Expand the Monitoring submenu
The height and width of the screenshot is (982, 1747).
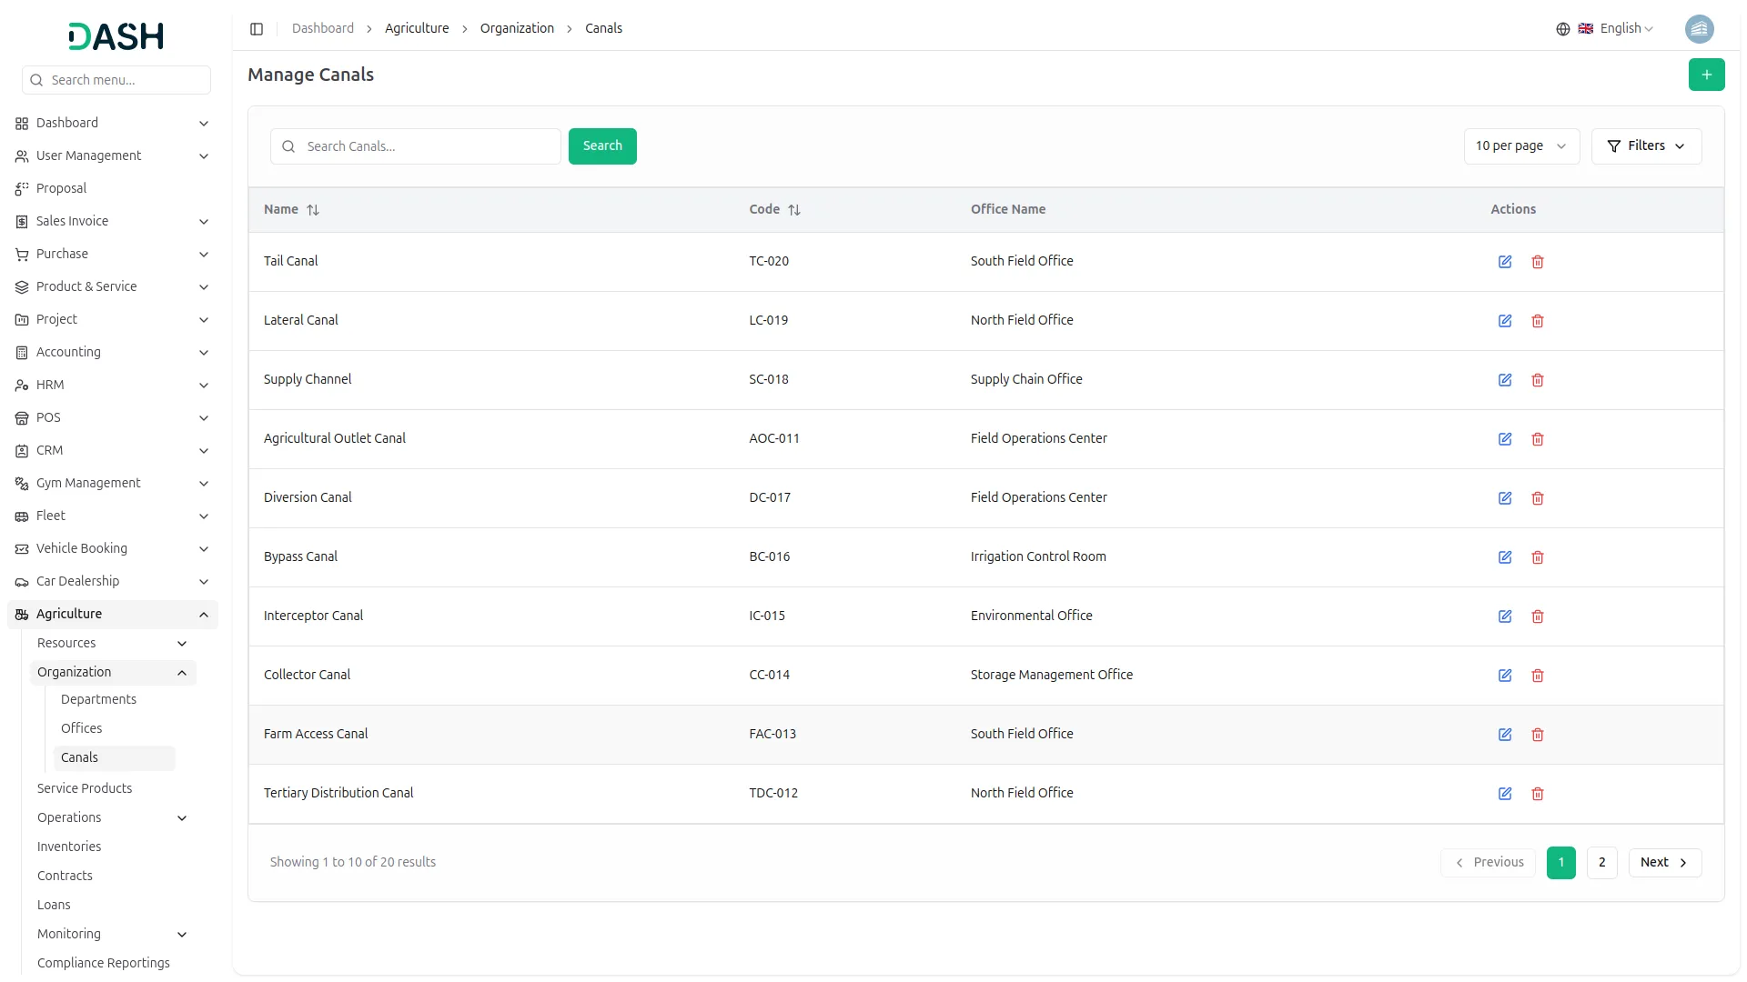113,934
